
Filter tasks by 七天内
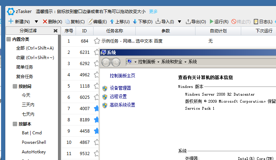[28, 114]
